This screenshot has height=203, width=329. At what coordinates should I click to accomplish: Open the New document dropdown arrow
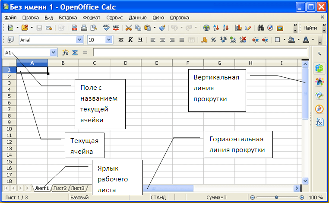coord(17,28)
